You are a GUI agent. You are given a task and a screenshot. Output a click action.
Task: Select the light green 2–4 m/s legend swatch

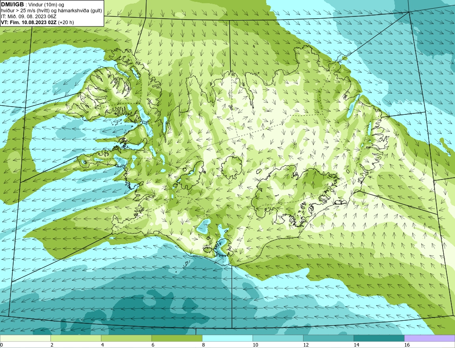coord(76,338)
